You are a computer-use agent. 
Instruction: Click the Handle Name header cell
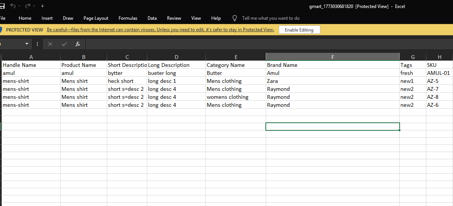(31, 65)
